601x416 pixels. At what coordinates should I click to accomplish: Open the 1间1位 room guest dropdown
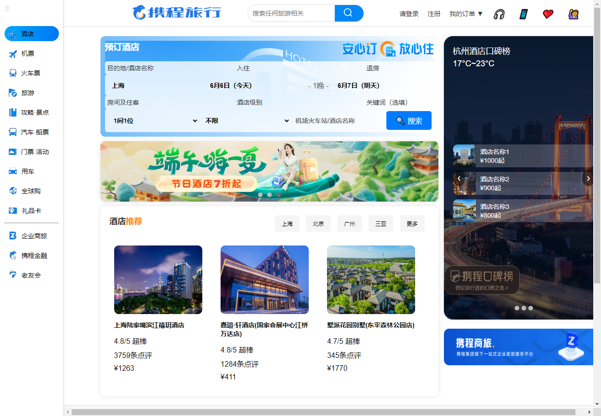pyautogui.click(x=155, y=121)
